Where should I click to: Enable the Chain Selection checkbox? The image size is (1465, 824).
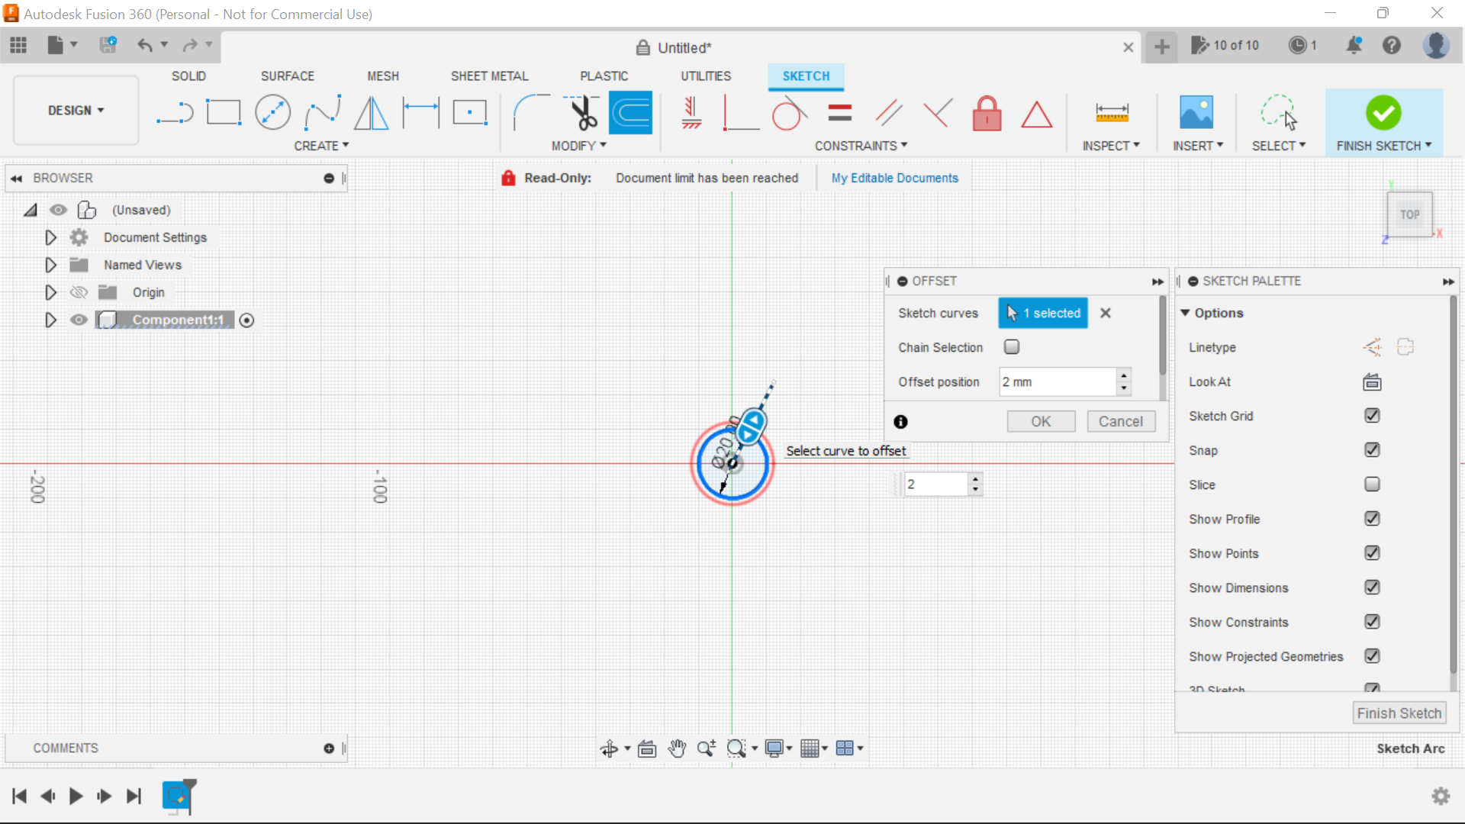1012,347
